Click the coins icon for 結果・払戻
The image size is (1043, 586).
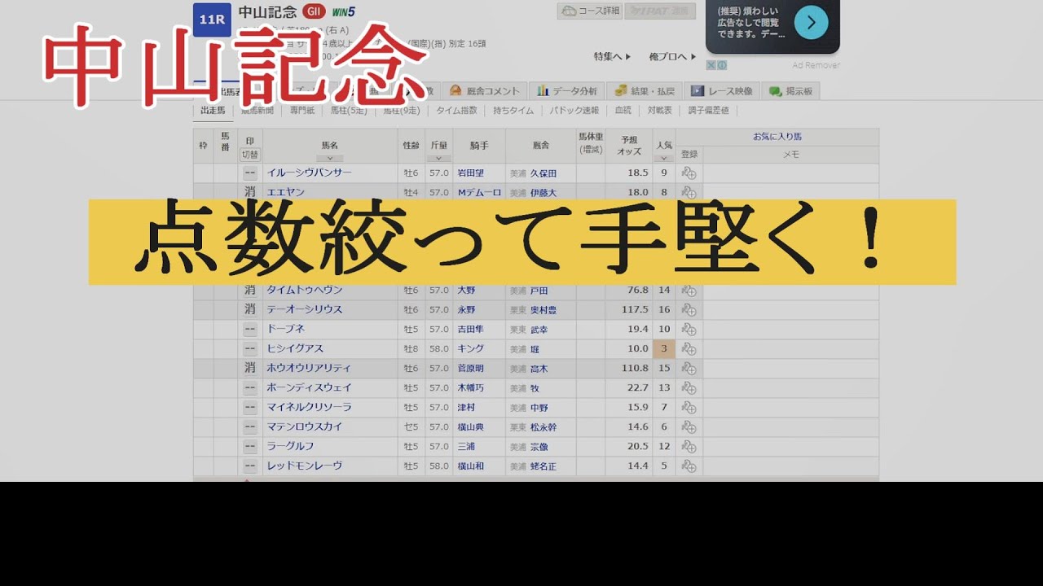[x=620, y=90]
